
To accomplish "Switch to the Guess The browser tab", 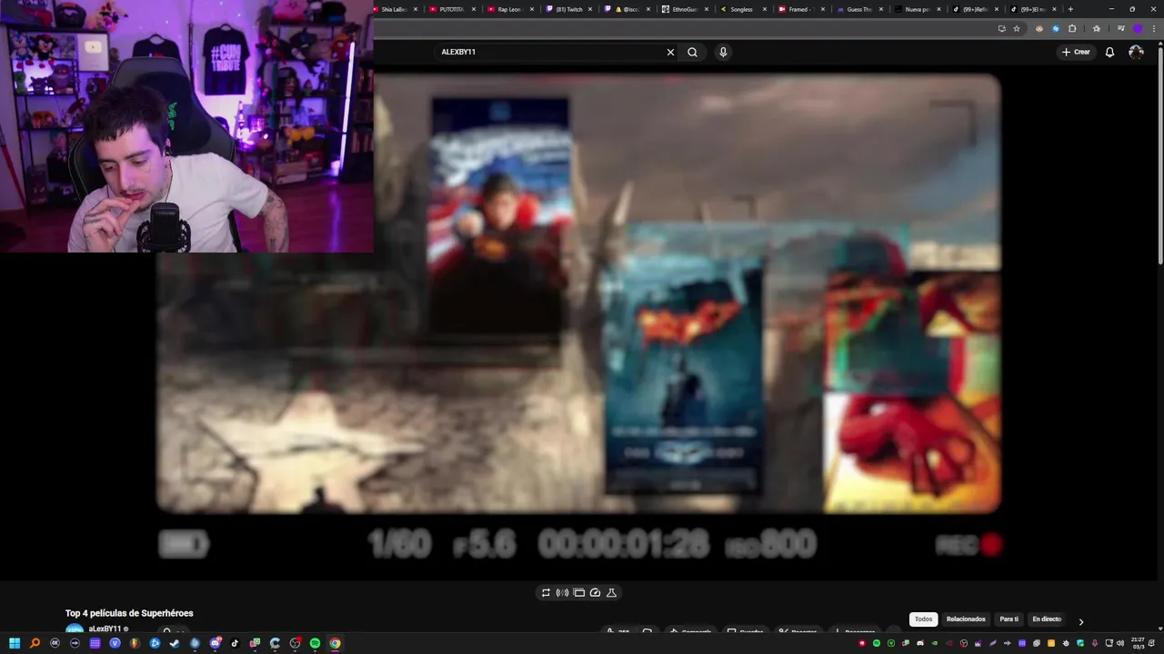I will pos(858,9).
